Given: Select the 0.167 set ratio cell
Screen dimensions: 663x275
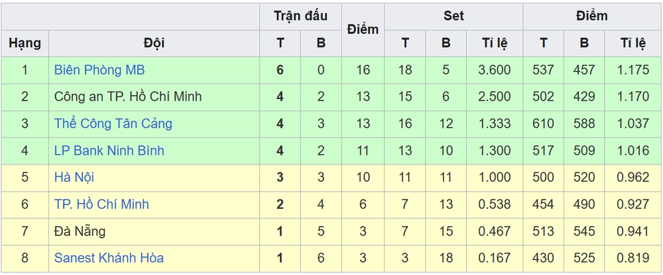Looking at the screenshot, I should click(x=494, y=258).
